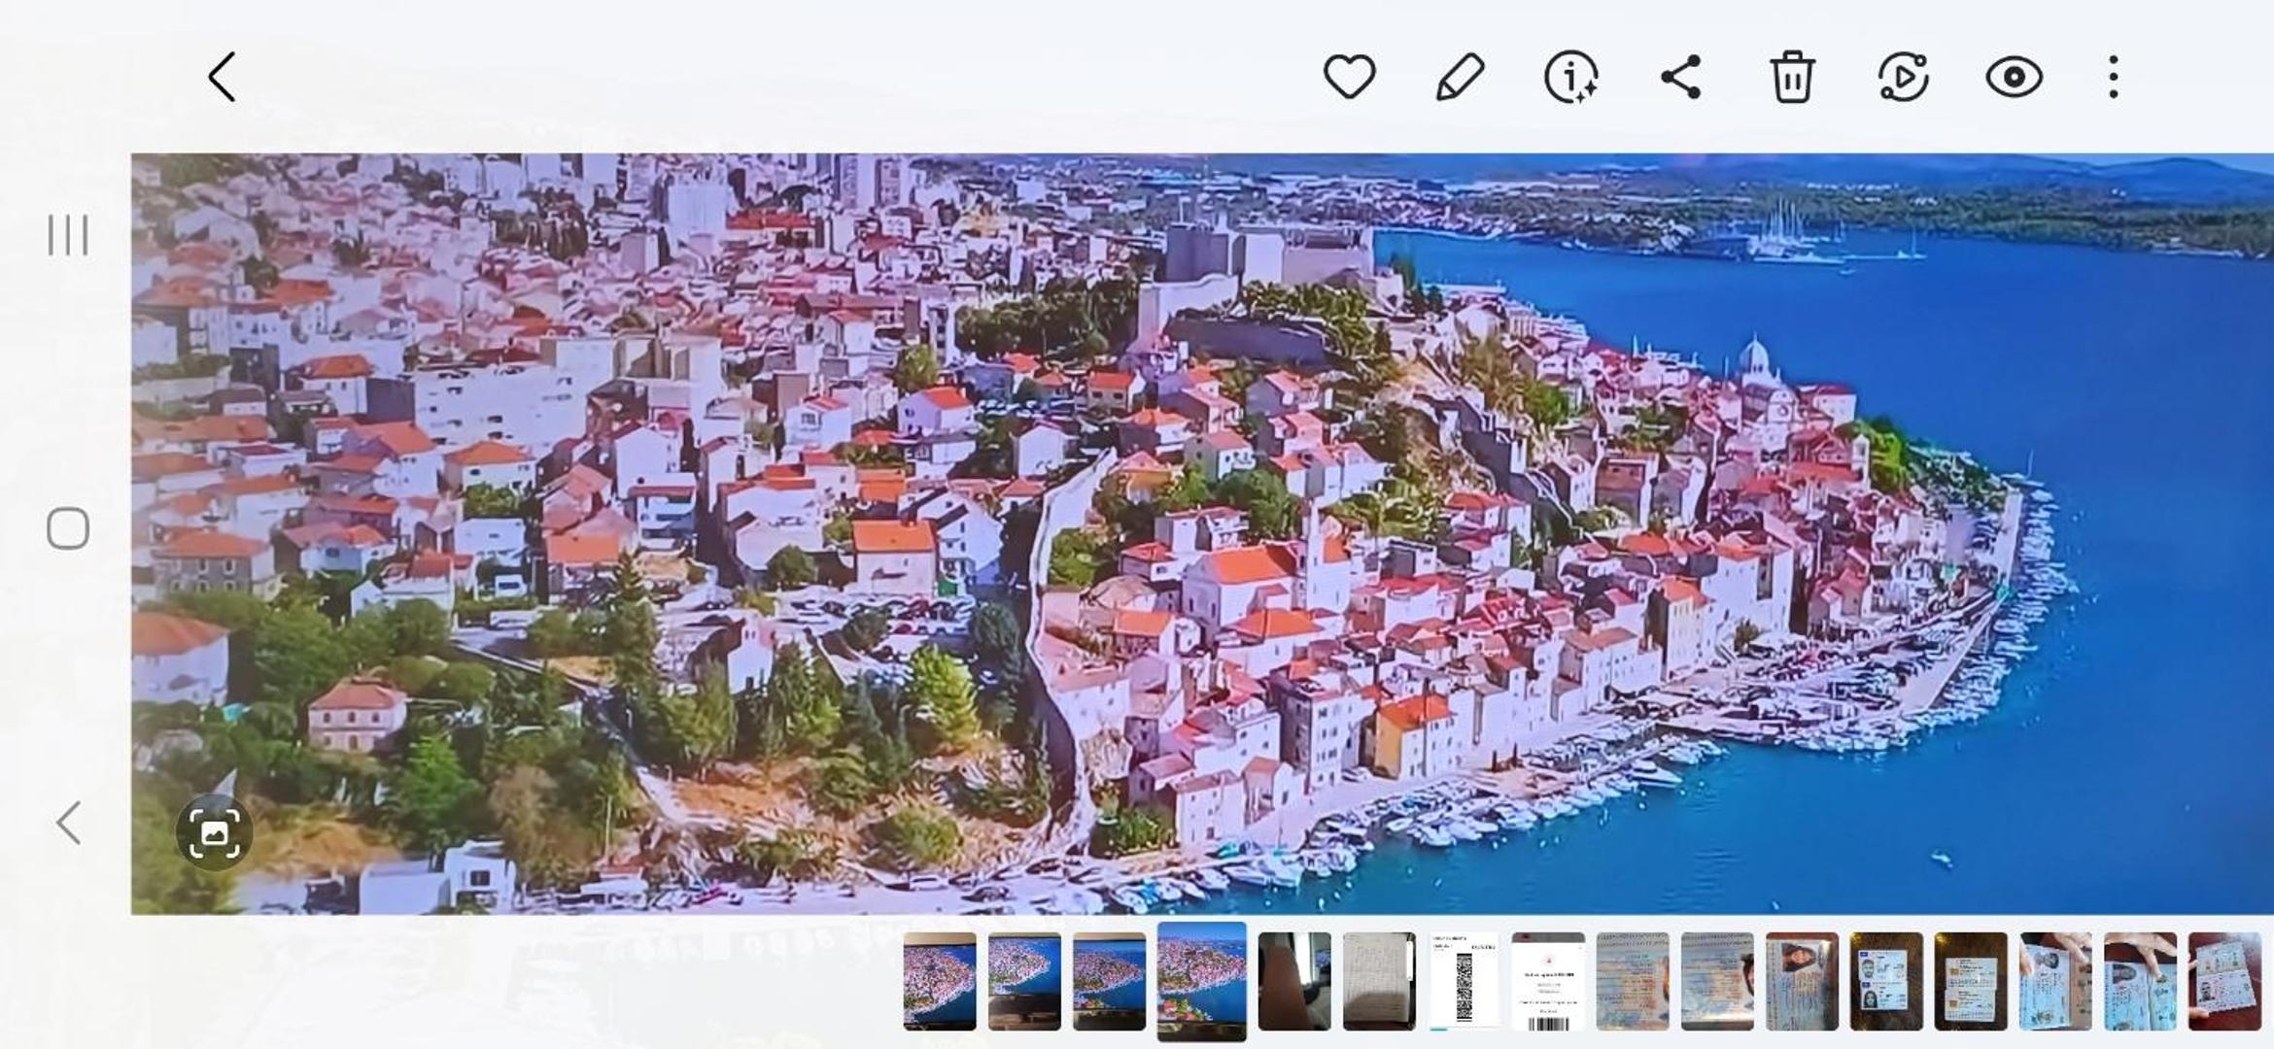Open the pencil edit tool
This screenshot has height=1049, width=2274.
(x=1460, y=77)
